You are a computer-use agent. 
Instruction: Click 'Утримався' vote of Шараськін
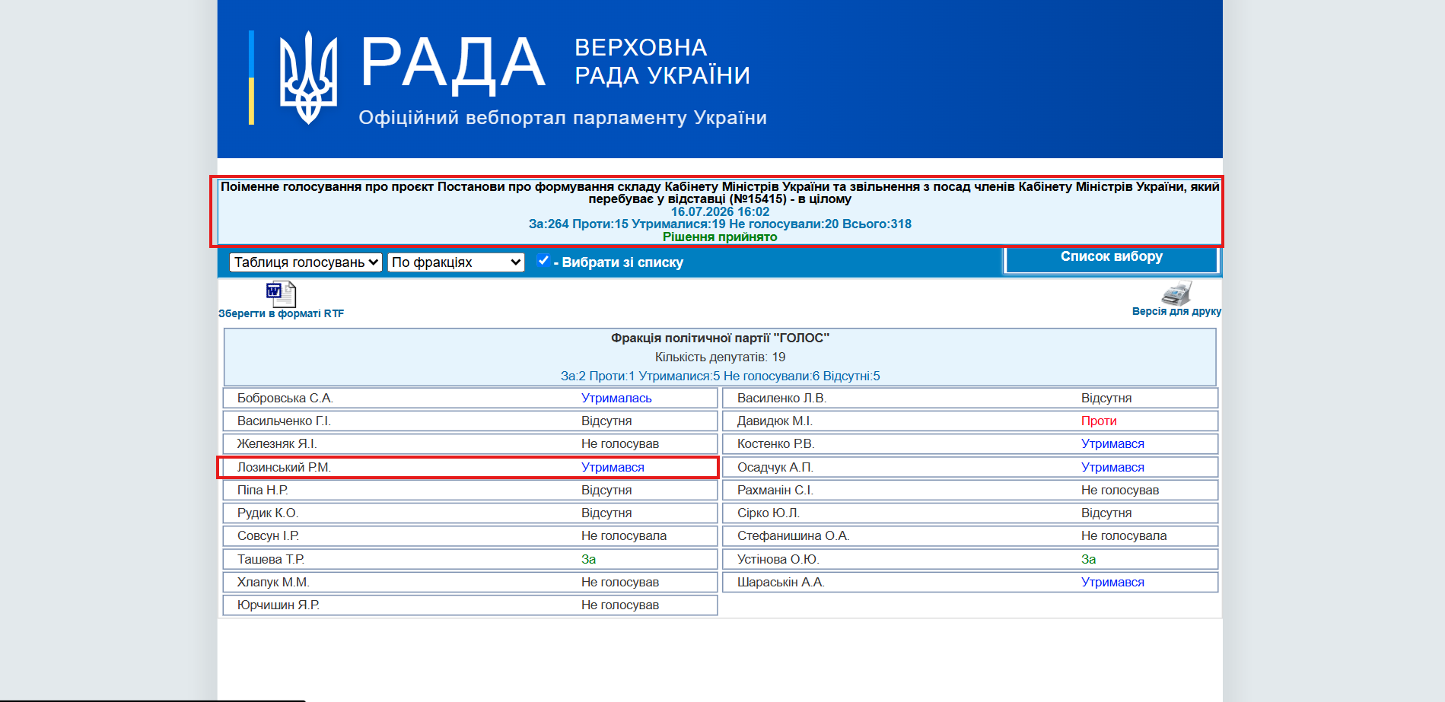coord(1112,583)
